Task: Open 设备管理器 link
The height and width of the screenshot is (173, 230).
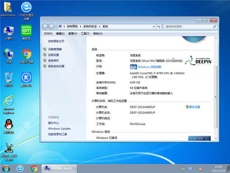Action: click(x=55, y=49)
